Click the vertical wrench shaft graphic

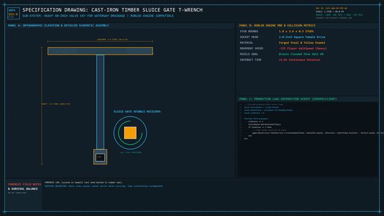pos(100,102)
